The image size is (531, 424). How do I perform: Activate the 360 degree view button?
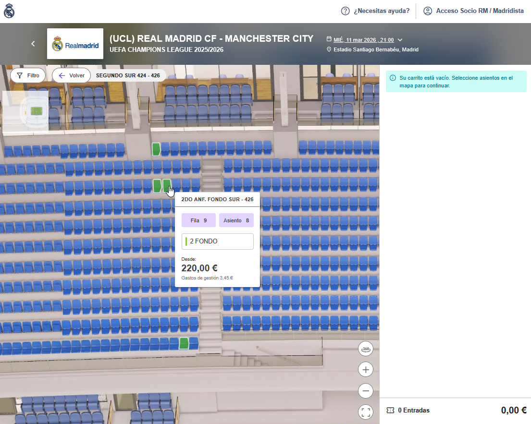[x=366, y=349]
